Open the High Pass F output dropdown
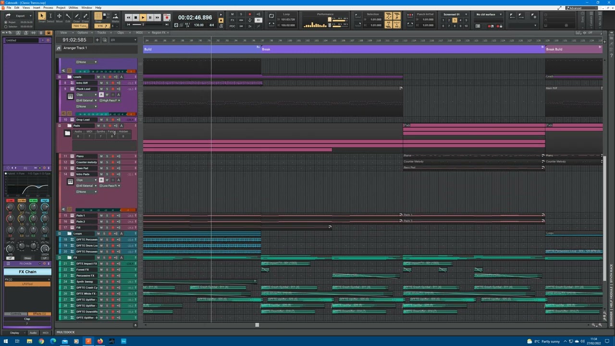The height and width of the screenshot is (346, 615). [x=110, y=100]
